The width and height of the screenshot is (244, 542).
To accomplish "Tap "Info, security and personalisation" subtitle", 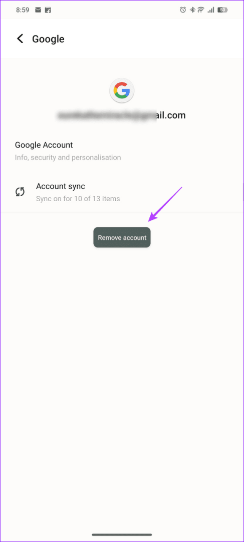I will 68,158.
